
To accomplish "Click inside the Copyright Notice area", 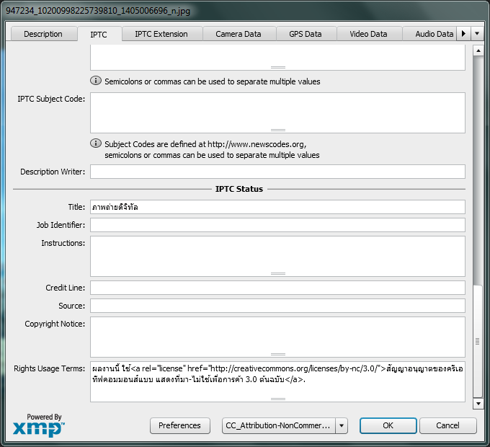I will 277,337.
